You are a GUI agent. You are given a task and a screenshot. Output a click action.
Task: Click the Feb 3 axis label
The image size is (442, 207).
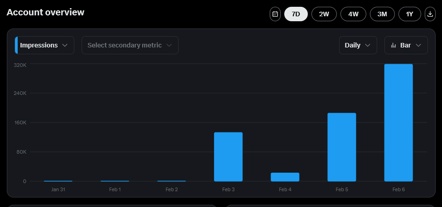228,189
